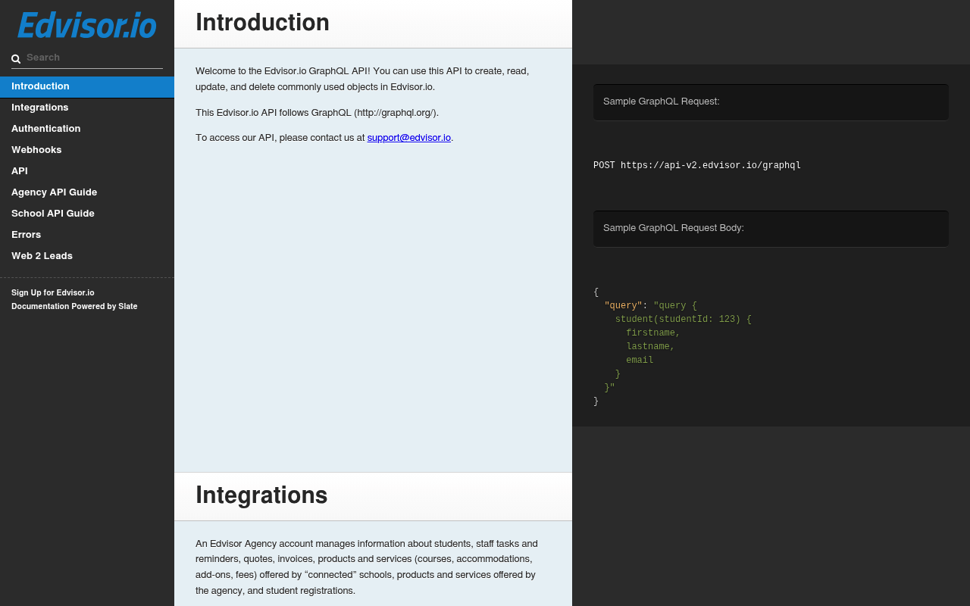Open Documentation Powered by Slate link
The height and width of the screenshot is (606, 970).
coord(74,306)
